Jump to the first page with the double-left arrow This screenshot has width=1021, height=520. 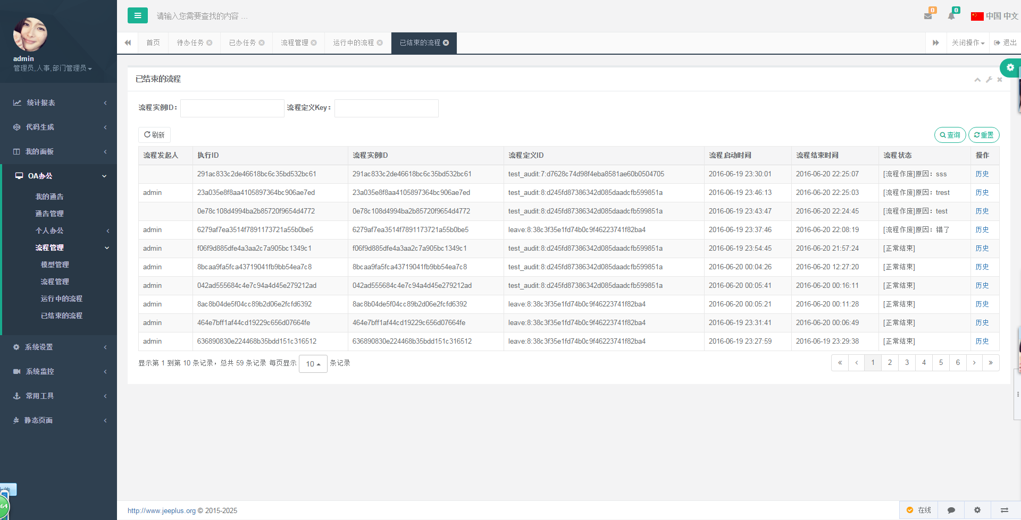click(x=840, y=363)
